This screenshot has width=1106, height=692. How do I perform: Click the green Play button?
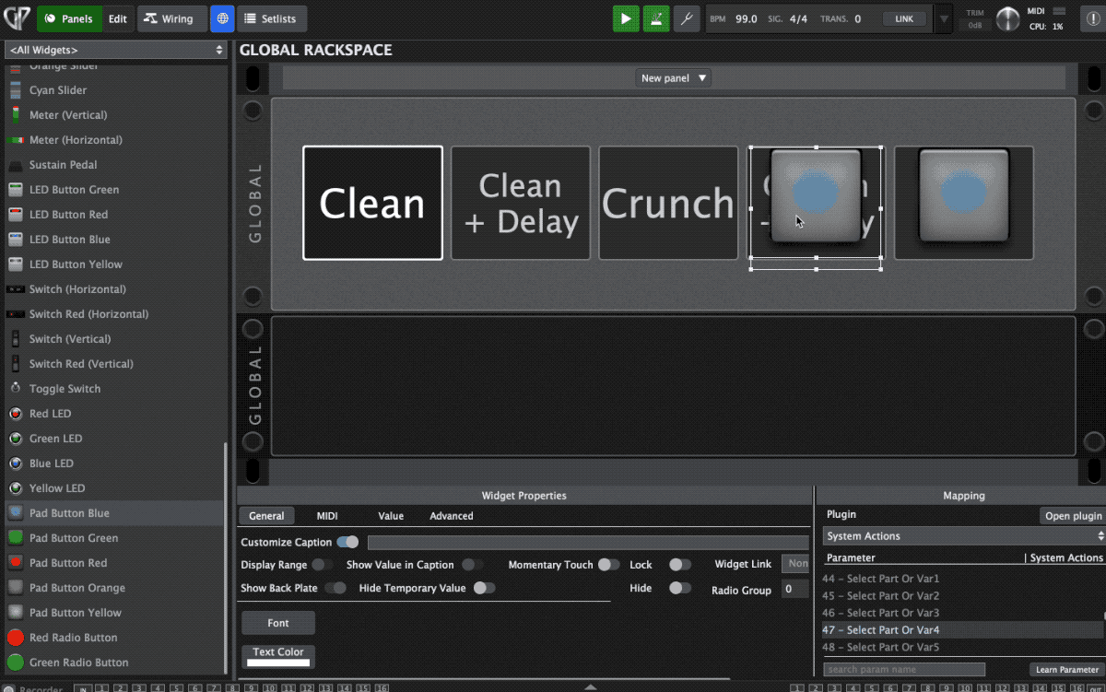tap(626, 18)
